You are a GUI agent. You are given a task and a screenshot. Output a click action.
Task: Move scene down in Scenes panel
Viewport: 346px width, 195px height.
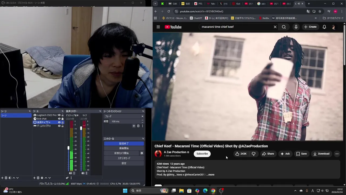pyautogui.click(x=18, y=178)
